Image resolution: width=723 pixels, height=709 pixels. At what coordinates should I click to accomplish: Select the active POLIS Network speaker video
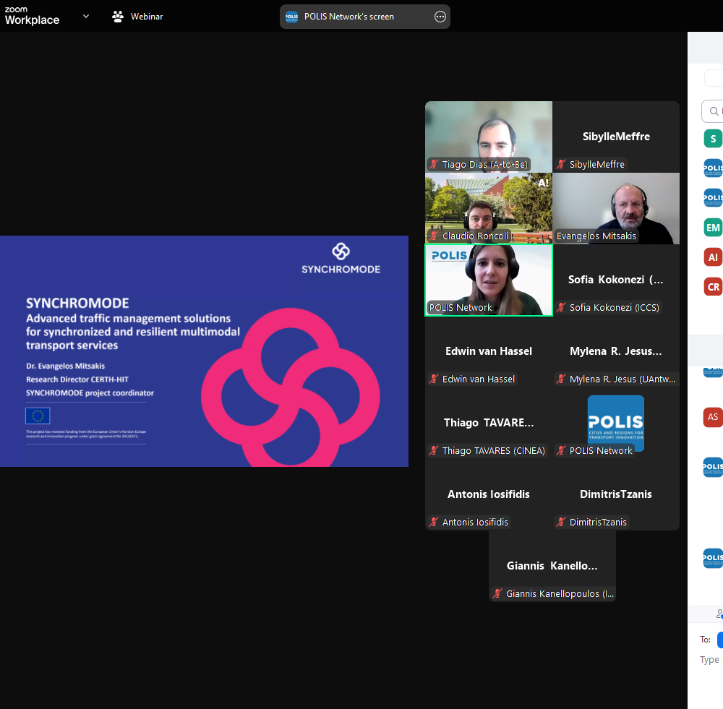tap(488, 280)
